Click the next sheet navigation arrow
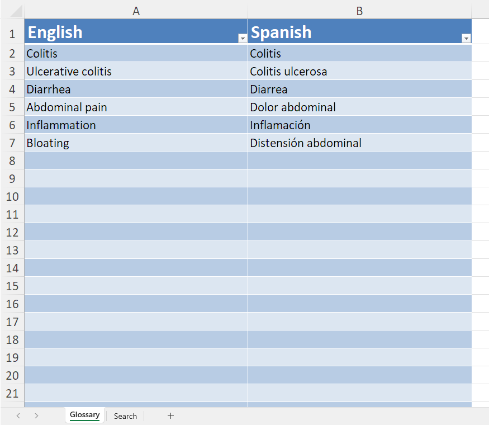 pos(36,415)
